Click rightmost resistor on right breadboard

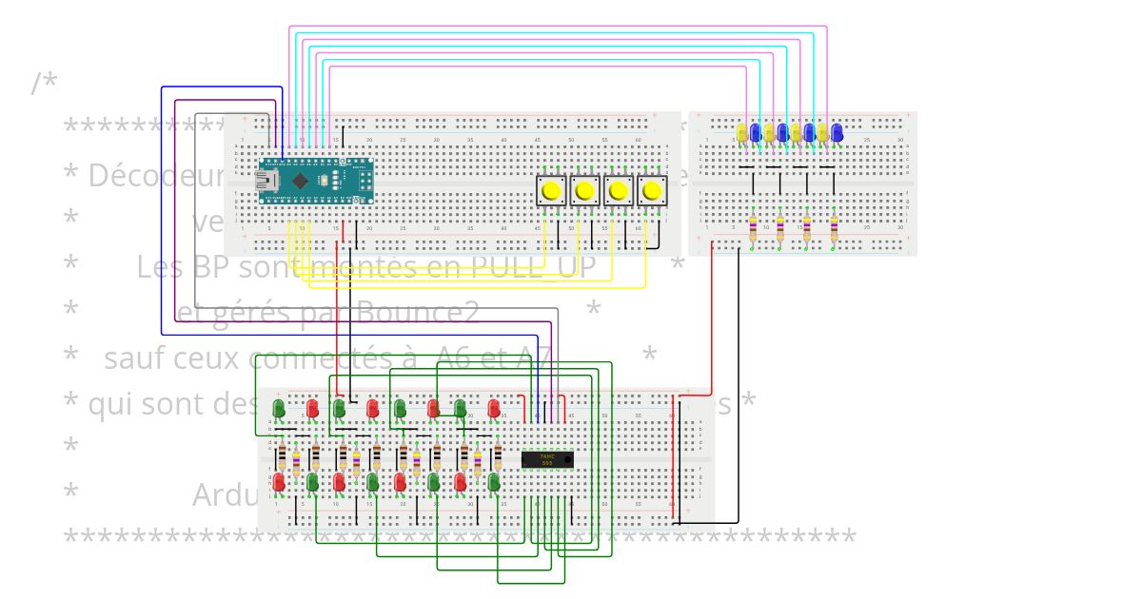click(835, 229)
